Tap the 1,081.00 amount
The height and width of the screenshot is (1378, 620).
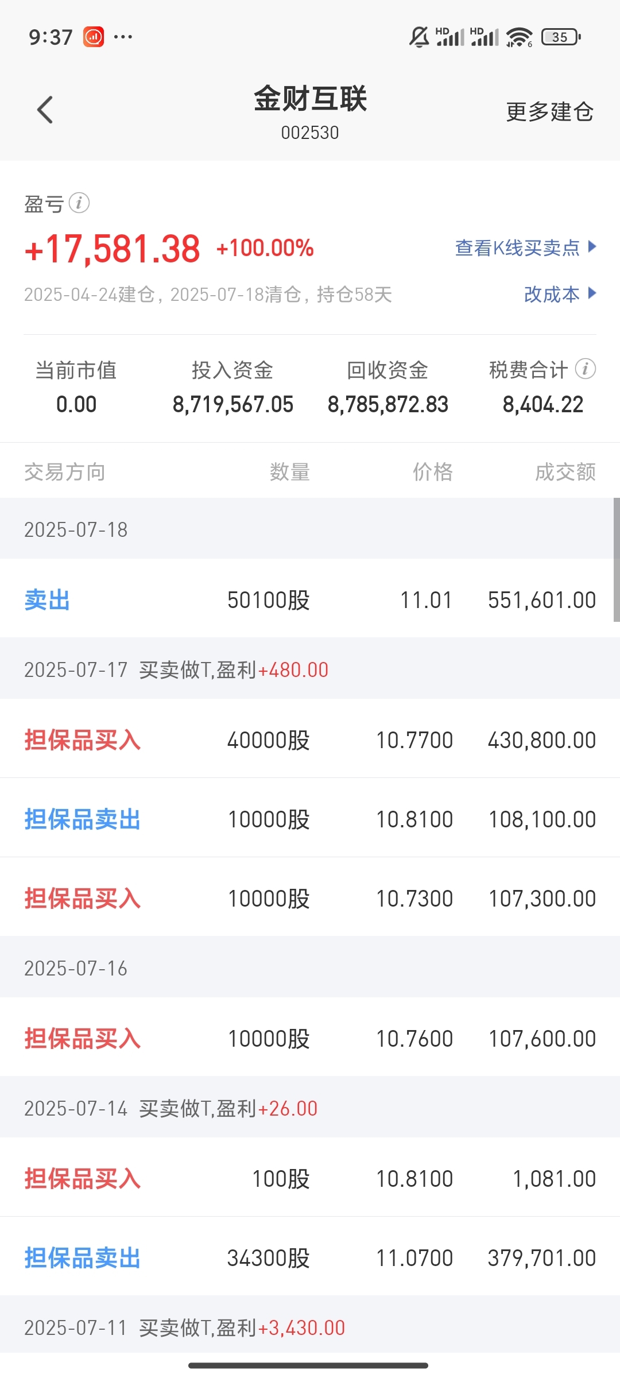pos(554,1179)
